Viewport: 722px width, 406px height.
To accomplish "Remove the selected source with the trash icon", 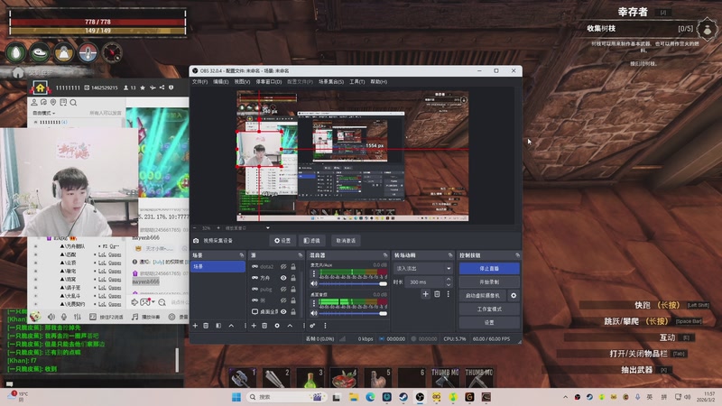I will 264,326.
